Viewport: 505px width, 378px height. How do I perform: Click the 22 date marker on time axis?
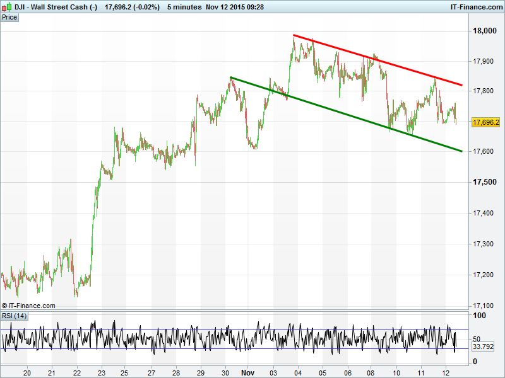77,372
